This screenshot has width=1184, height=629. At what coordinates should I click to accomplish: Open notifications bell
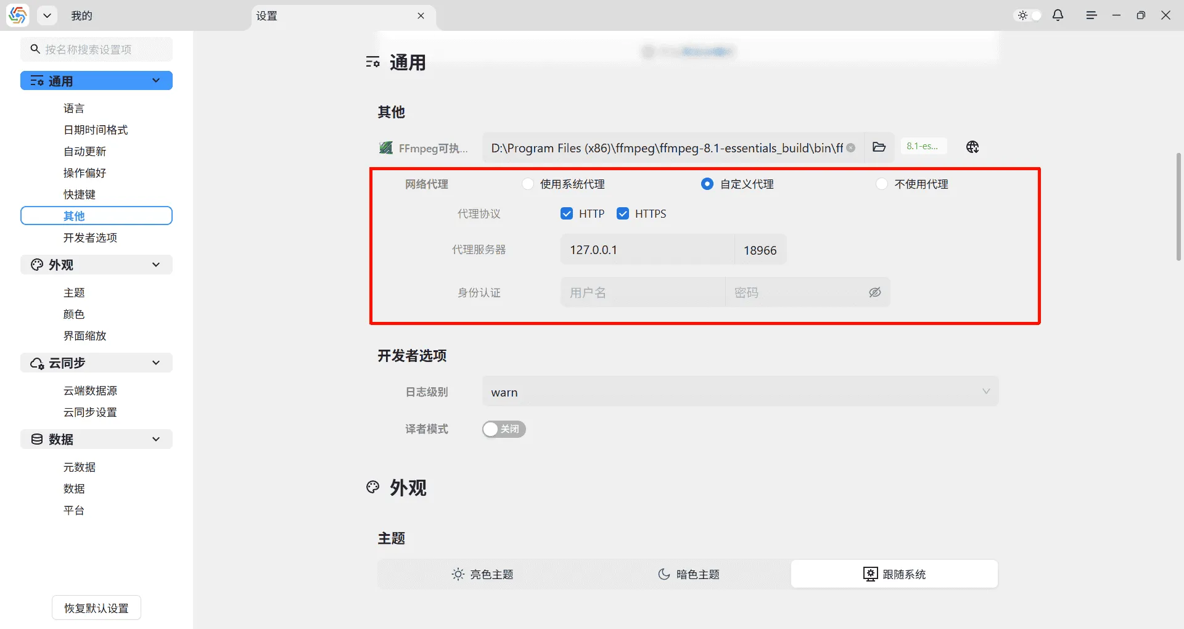[x=1058, y=15]
